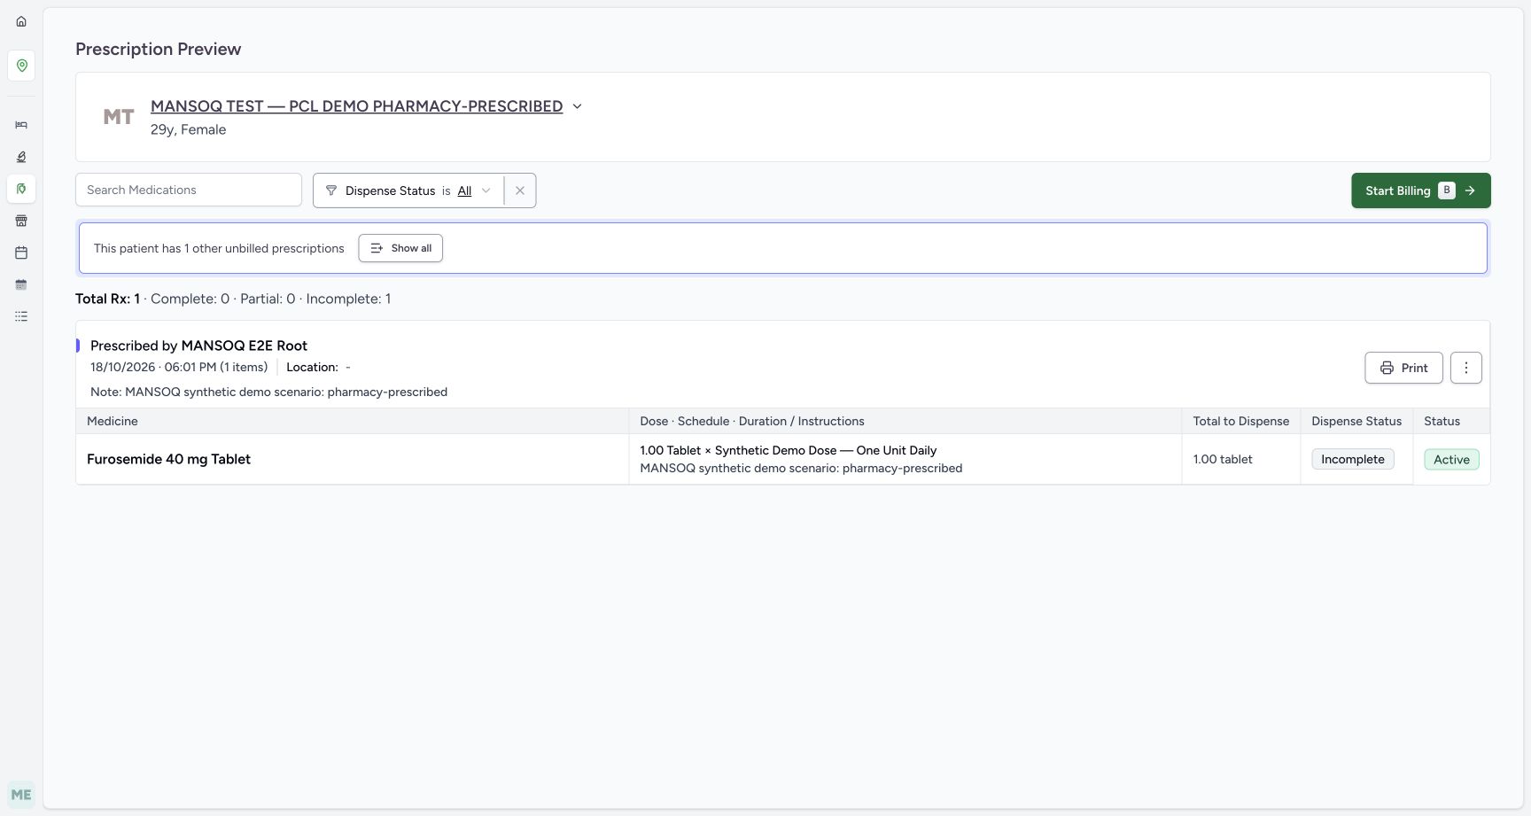Screen dimensions: 1531x816
Task: Click the MT patient avatar
Action: pos(119,117)
